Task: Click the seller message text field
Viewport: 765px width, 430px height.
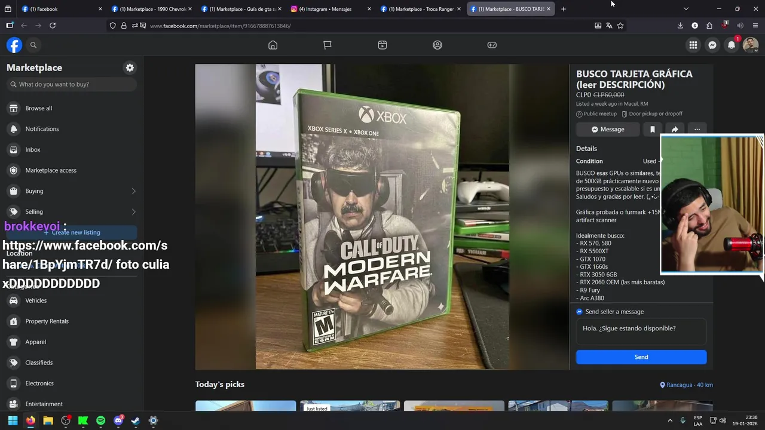Action: [641, 331]
